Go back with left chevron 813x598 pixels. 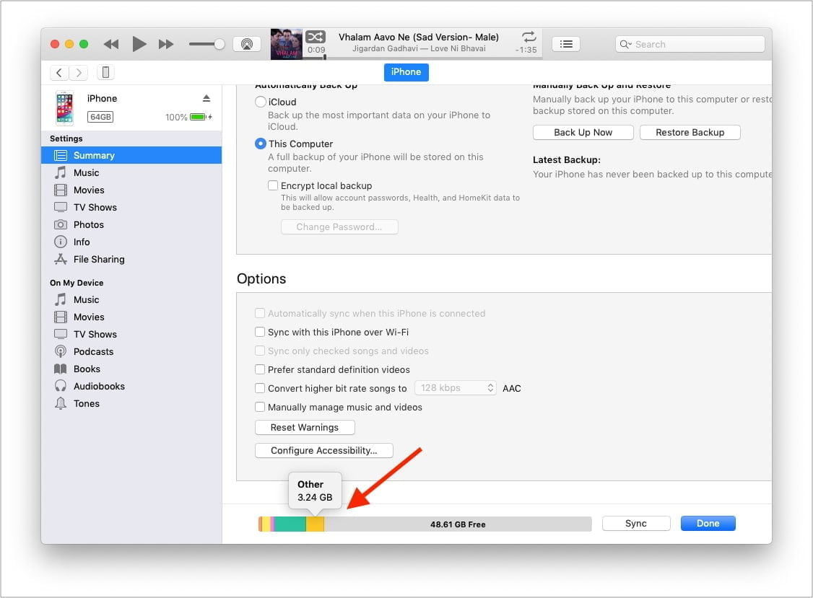pos(59,73)
